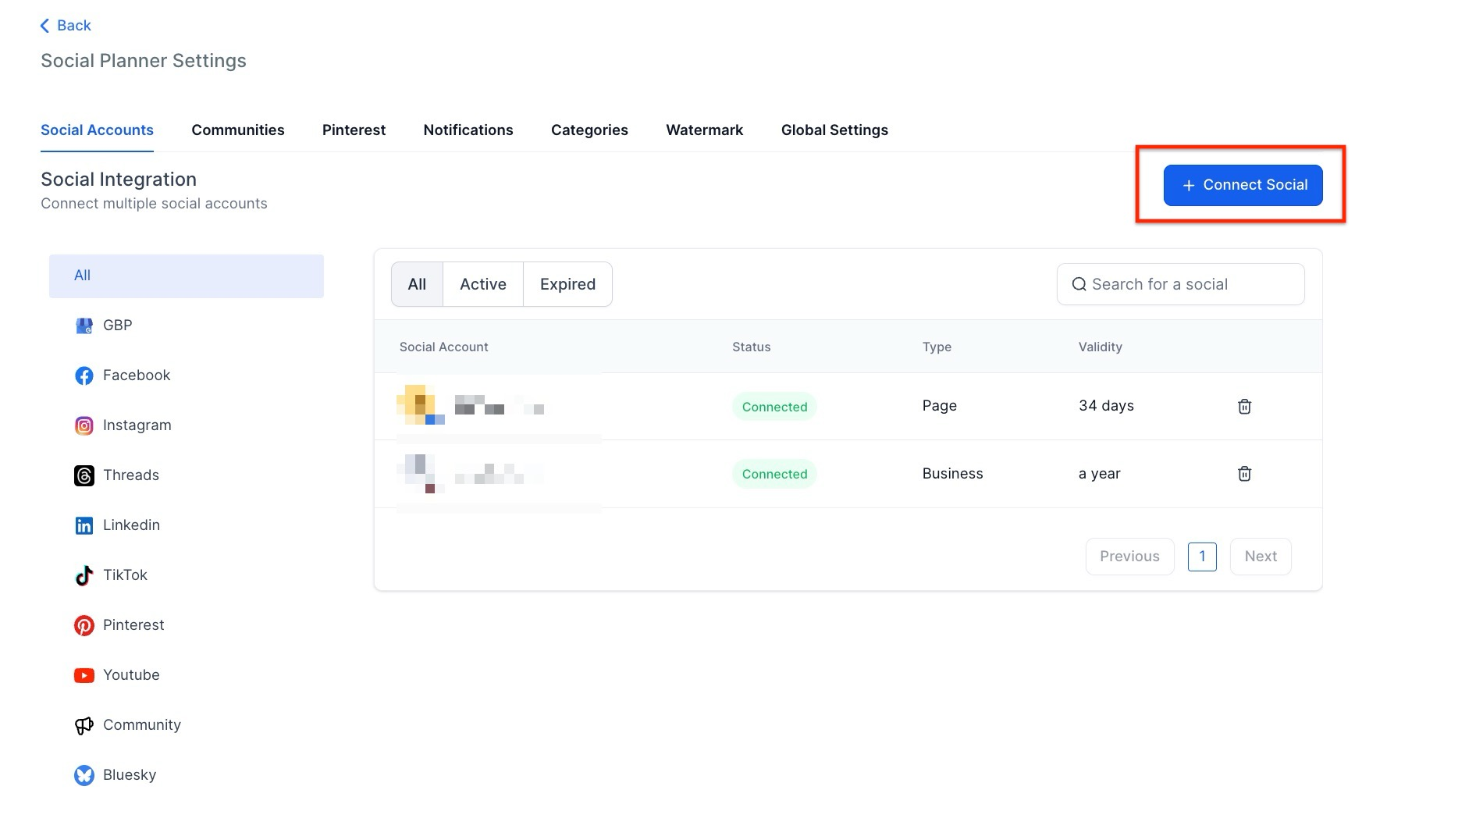Click the Validity column header
This screenshot has width=1483, height=829.
pyautogui.click(x=1100, y=347)
